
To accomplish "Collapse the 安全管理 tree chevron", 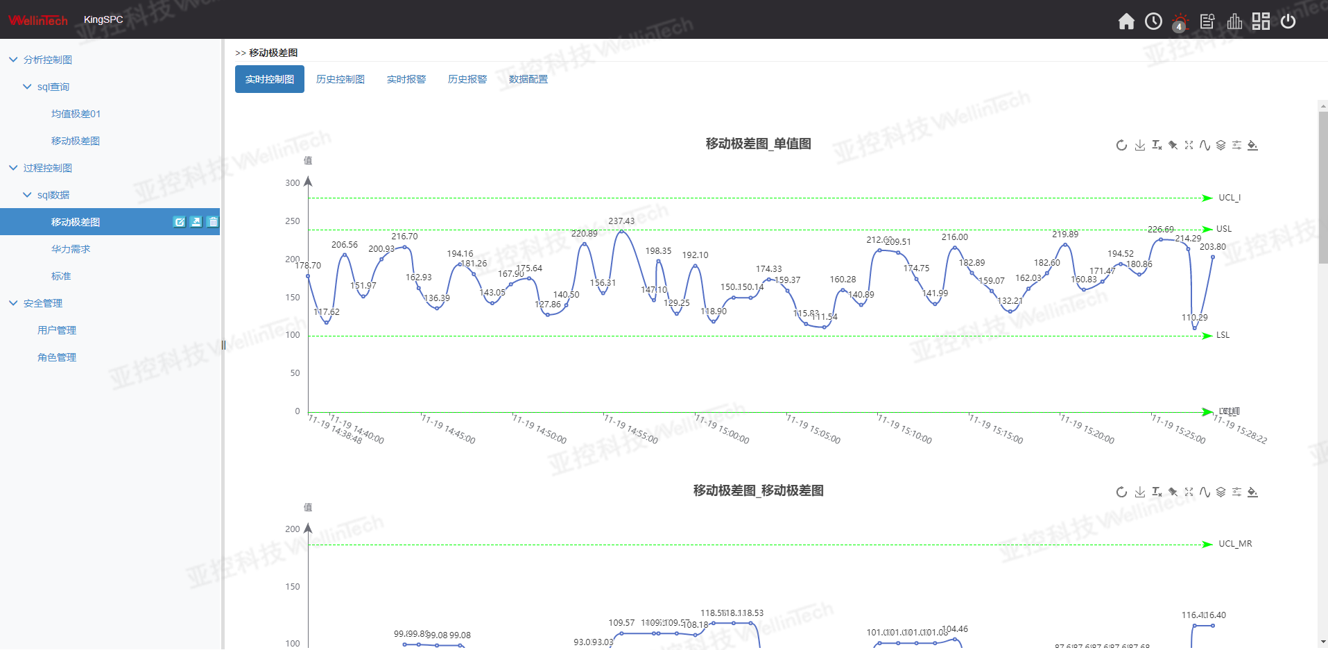I will pos(13,303).
